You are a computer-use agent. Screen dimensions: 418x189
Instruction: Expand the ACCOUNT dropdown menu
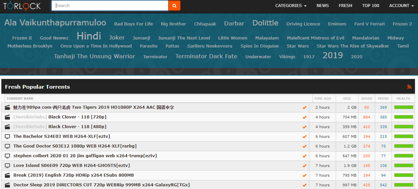401,6
